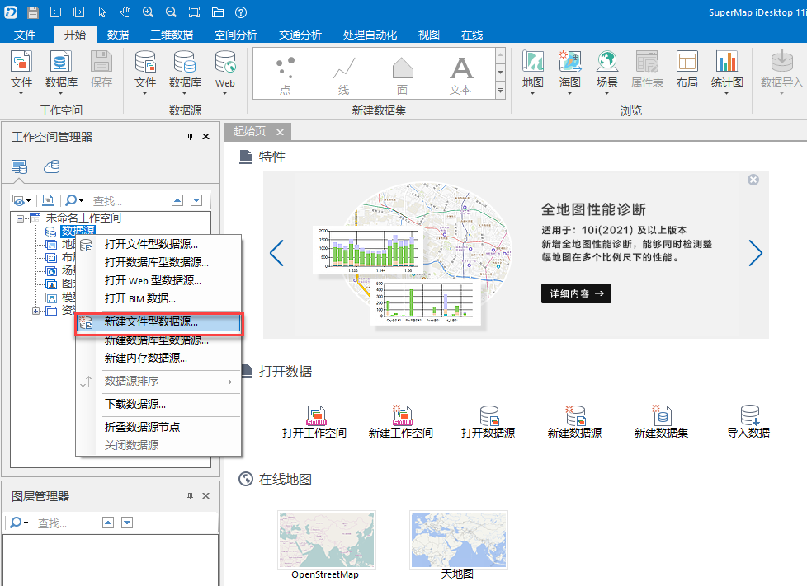Expand the 资源 tree node
This screenshot has width=807, height=586.
tap(35, 311)
